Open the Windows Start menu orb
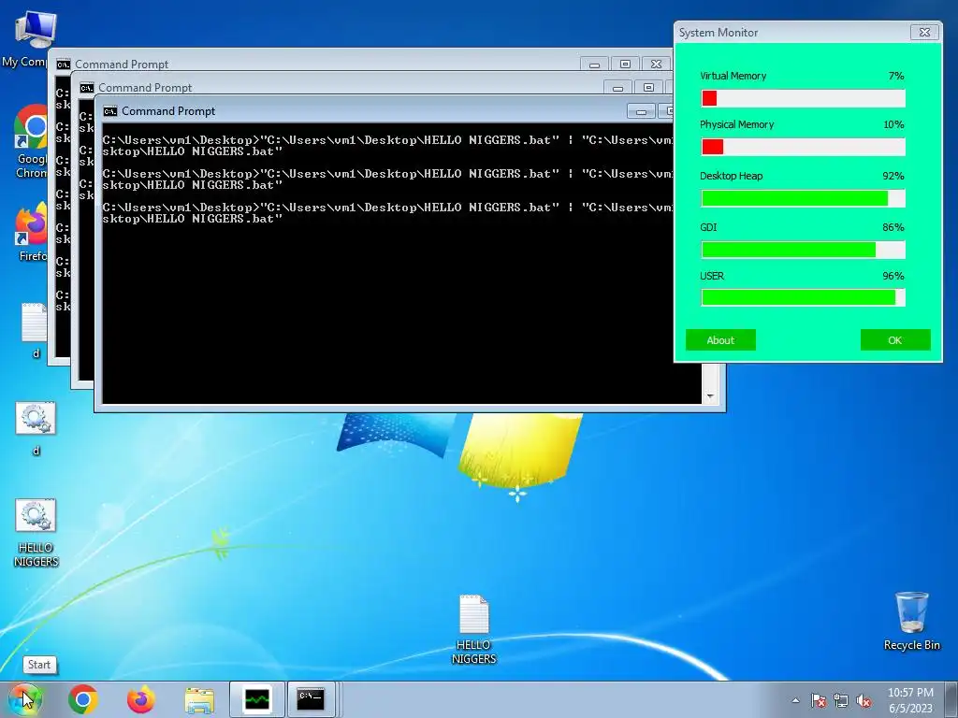This screenshot has height=718, width=958. click(x=24, y=699)
